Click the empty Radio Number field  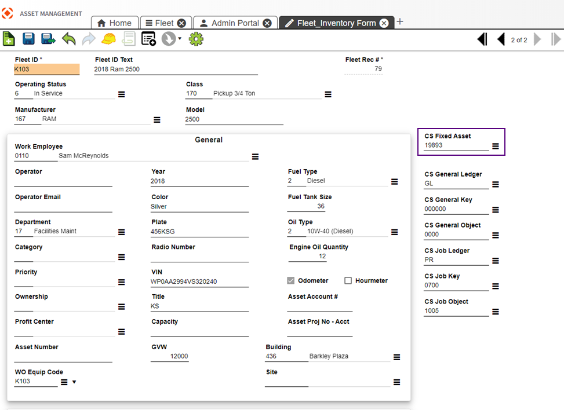(x=199, y=257)
